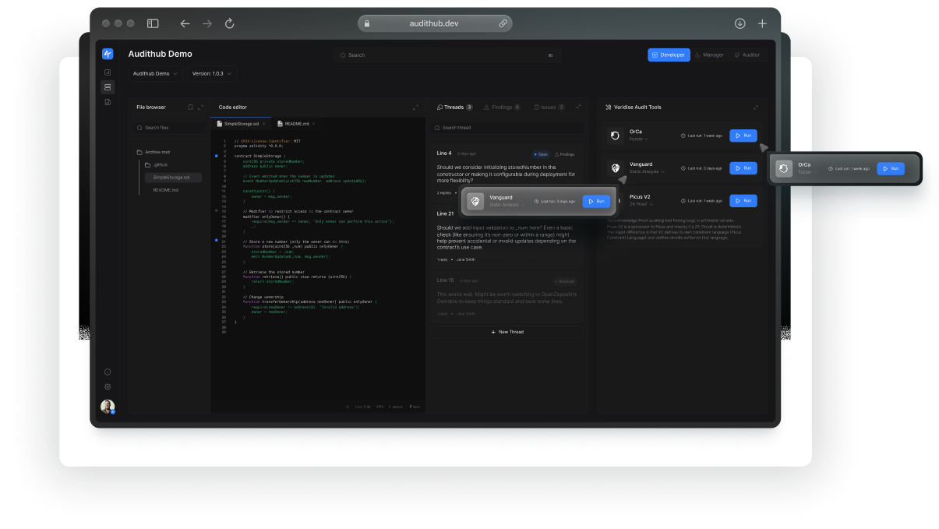Screen dimensions: 939x529
Task: Open the Audithub Demo project dropdown
Action: click(x=155, y=73)
